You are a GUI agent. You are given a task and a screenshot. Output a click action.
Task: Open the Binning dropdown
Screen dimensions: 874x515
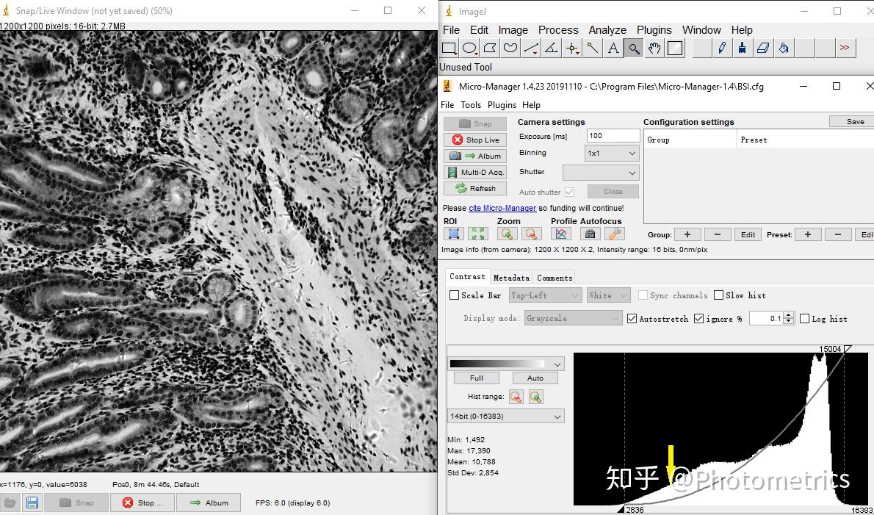click(613, 153)
